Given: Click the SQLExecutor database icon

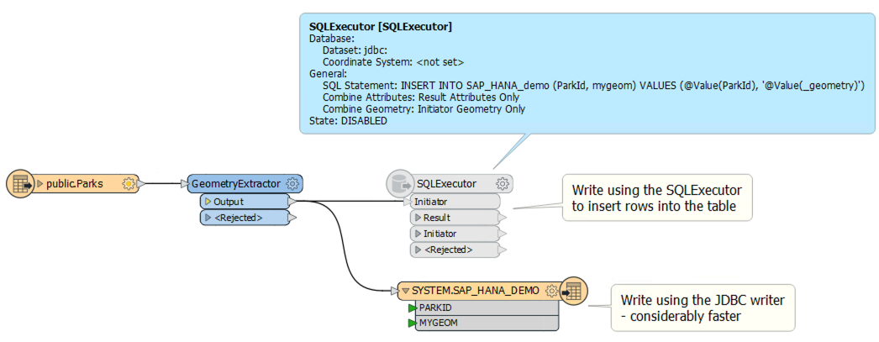Looking at the screenshot, I should (400, 183).
